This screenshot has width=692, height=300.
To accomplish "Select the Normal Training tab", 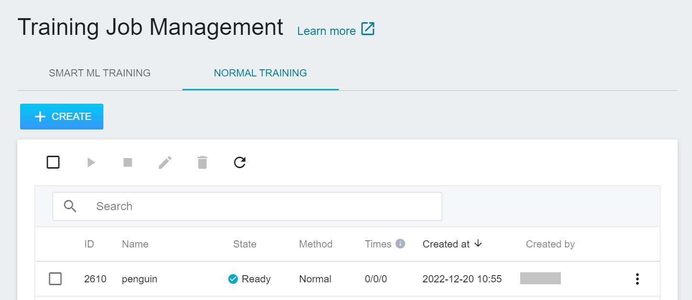I will pyautogui.click(x=260, y=73).
